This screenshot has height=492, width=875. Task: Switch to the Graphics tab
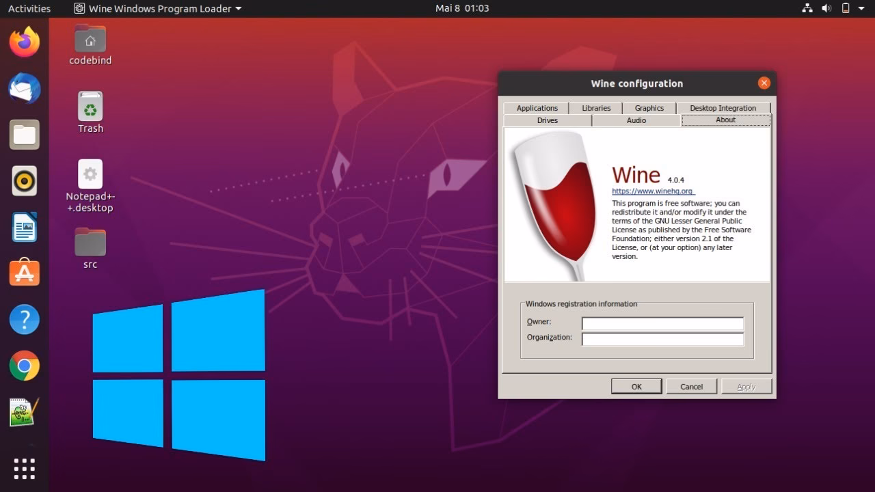649,108
